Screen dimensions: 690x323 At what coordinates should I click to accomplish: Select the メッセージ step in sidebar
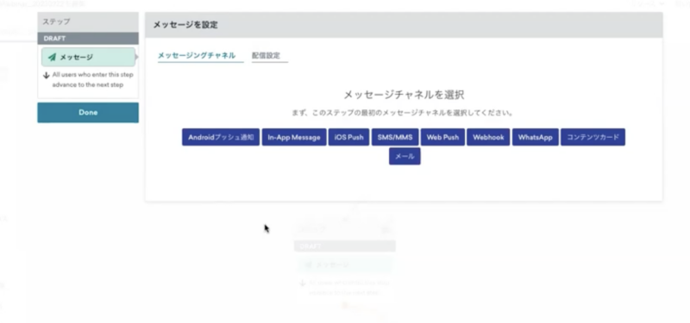[x=89, y=57]
